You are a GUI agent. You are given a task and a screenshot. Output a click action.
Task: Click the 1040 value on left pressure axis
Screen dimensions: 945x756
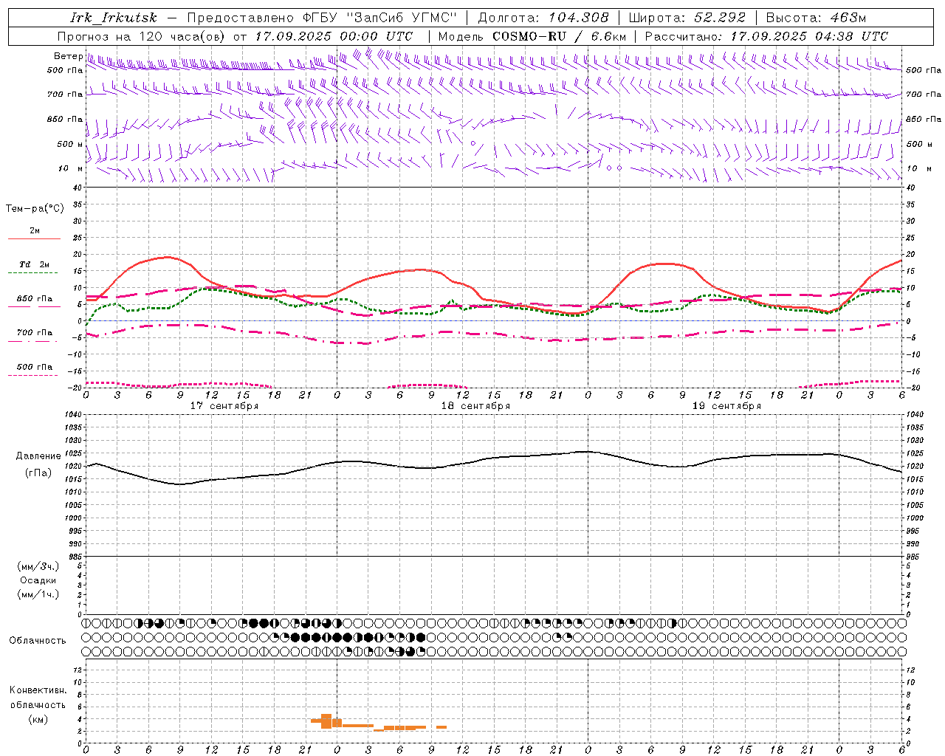tap(74, 415)
